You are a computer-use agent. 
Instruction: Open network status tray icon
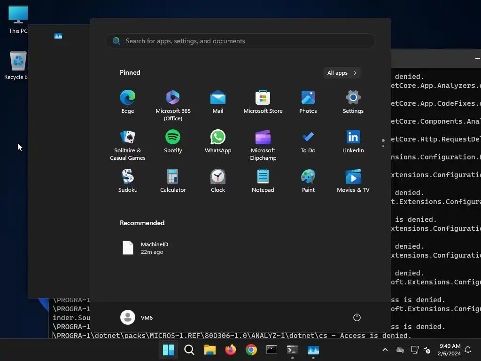pyautogui.click(x=415, y=350)
